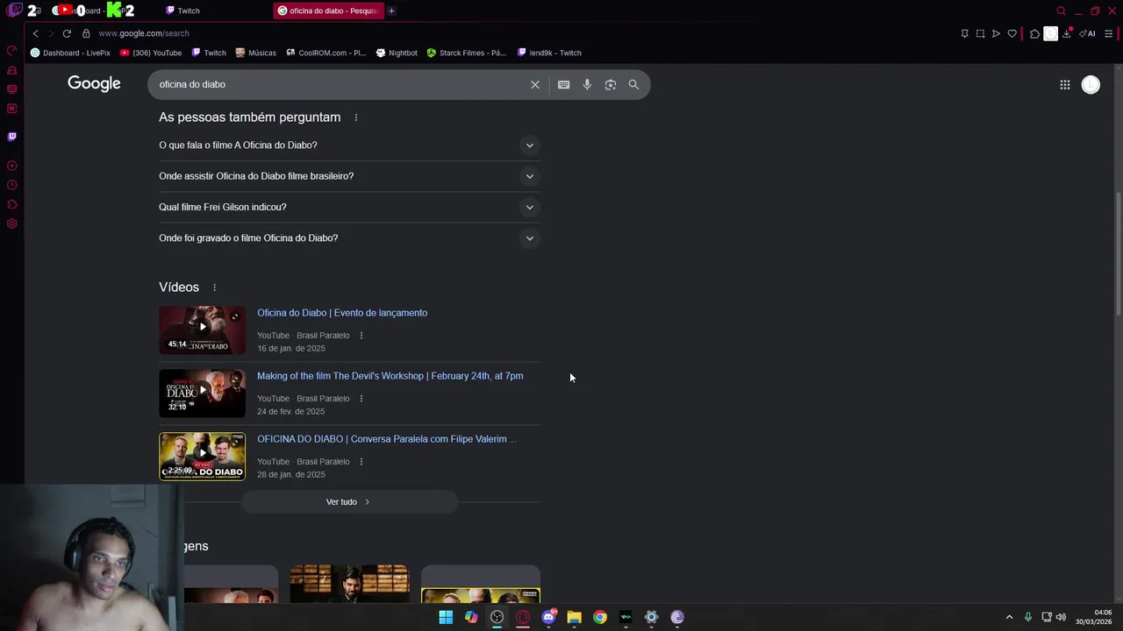Open 'Dashboard - LivePix' bookmark
Screen dimensions: 1123x631
(70, 53)
